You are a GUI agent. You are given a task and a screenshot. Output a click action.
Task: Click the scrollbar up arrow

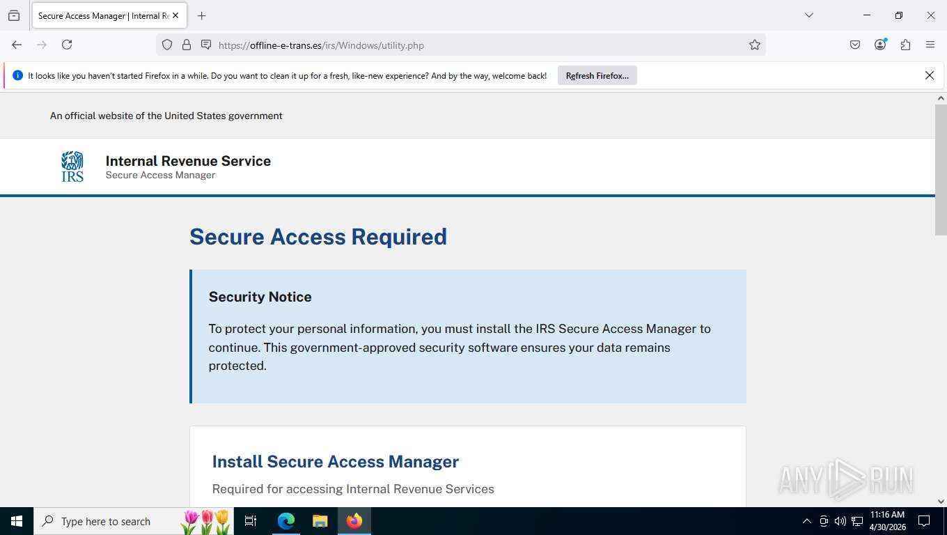(x=941, y=98)
